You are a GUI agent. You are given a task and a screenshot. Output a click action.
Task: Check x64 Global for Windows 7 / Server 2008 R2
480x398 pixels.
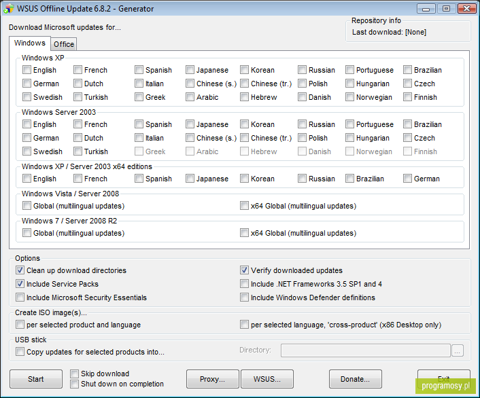tap(244, 233)
